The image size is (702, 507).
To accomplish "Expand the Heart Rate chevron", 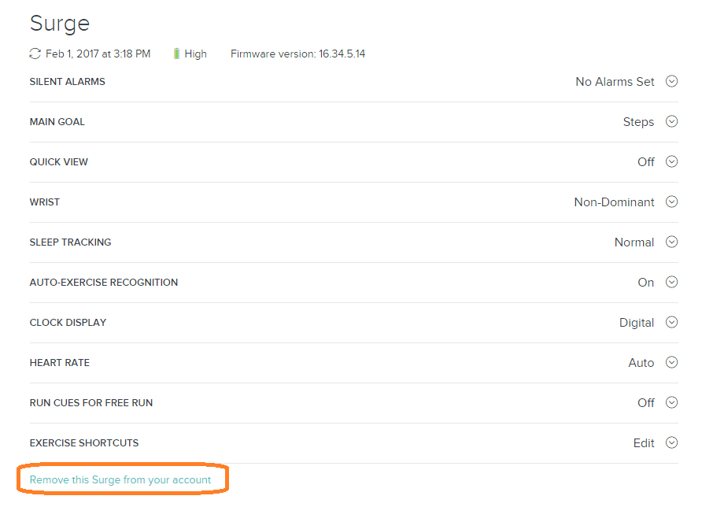I will pos(671,362).
